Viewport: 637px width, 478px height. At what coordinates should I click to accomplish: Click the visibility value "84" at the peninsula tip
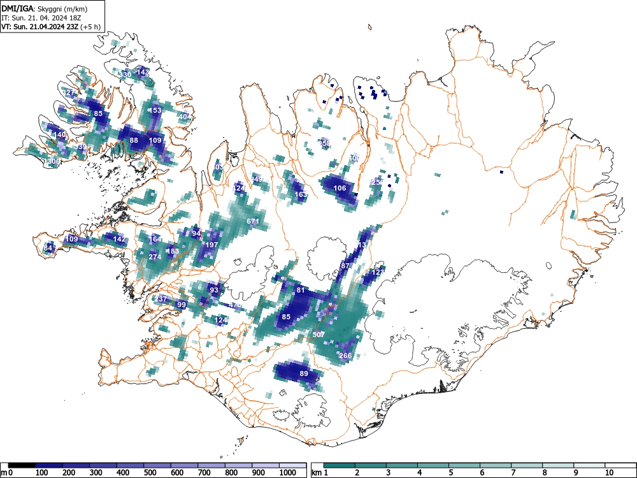[48, 248]
